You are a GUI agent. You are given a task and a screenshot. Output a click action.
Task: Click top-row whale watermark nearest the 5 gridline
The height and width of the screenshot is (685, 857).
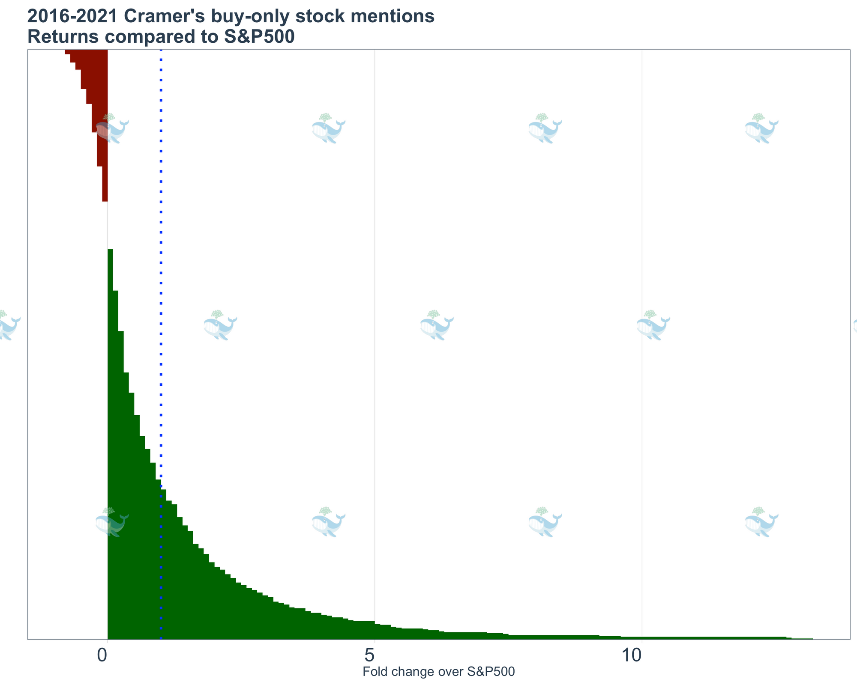329,128
